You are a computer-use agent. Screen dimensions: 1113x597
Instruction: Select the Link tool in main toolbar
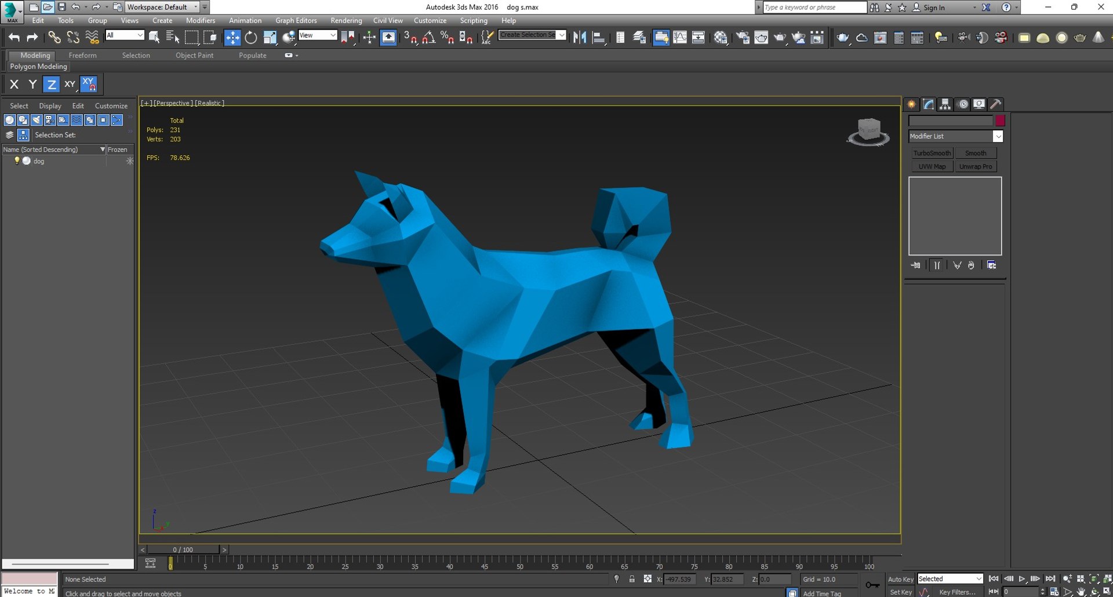(54, 38)
